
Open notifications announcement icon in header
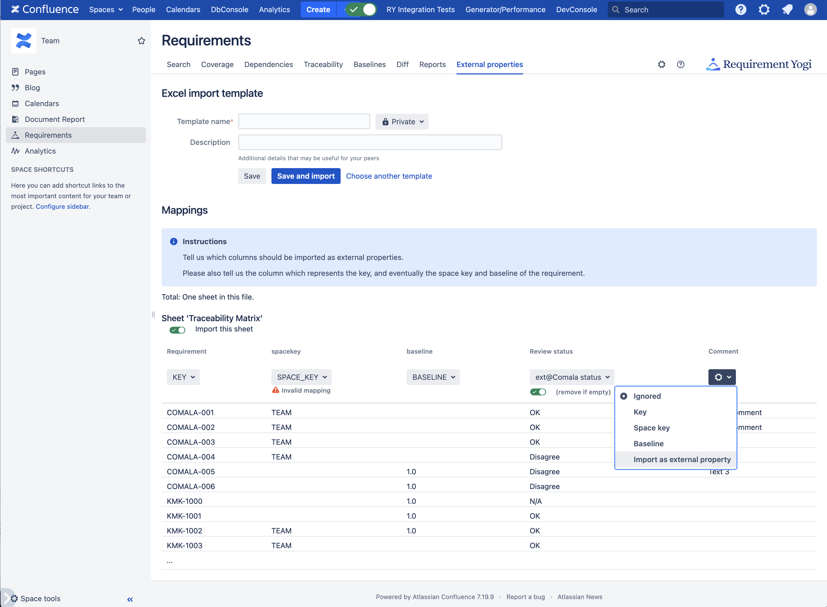coord(787,10)
